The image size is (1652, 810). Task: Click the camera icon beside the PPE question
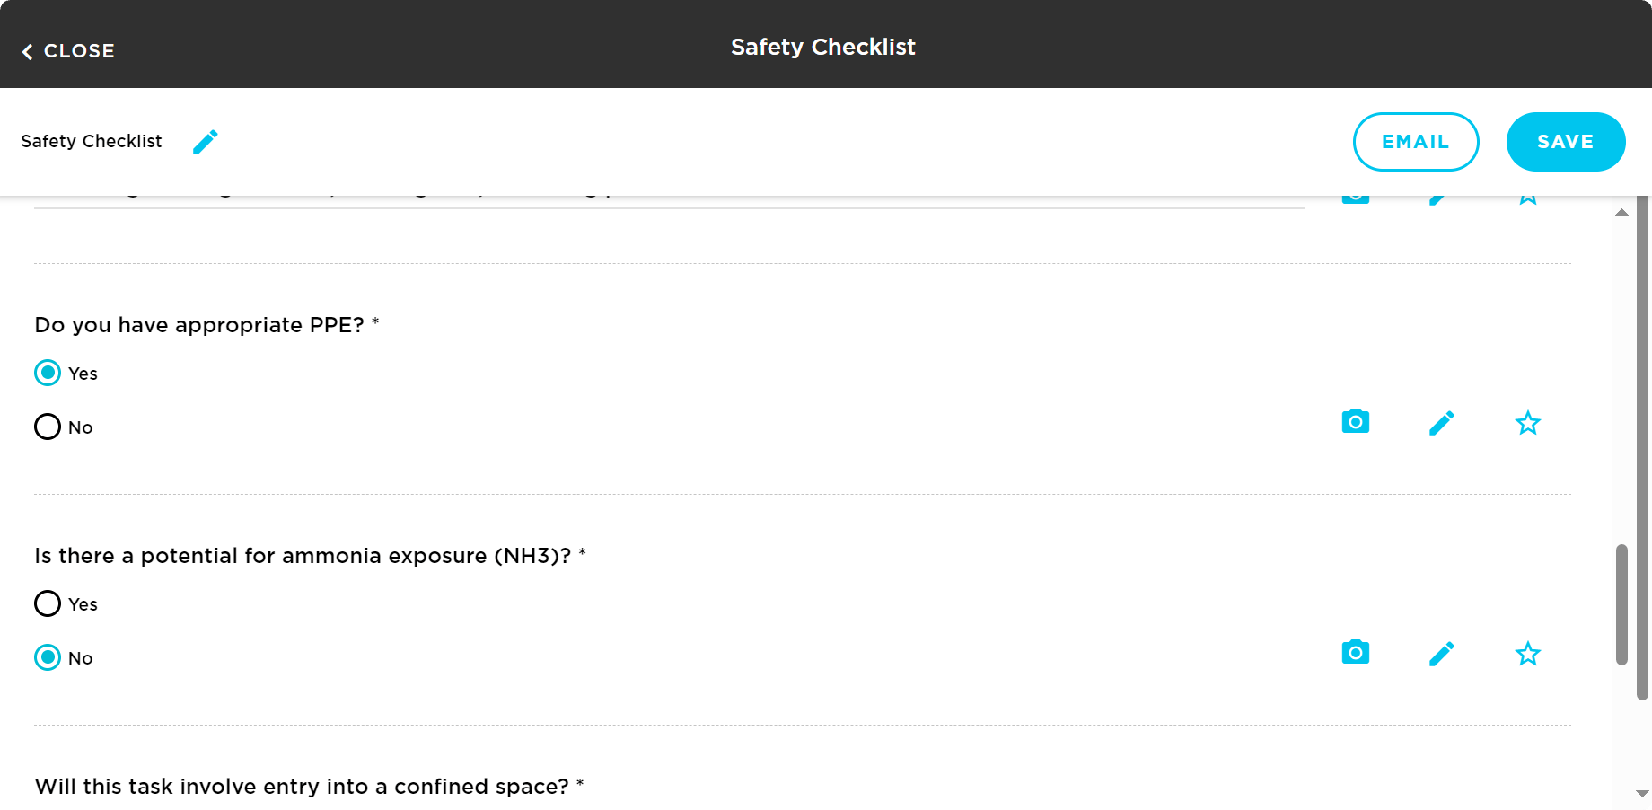[1355, 422]
